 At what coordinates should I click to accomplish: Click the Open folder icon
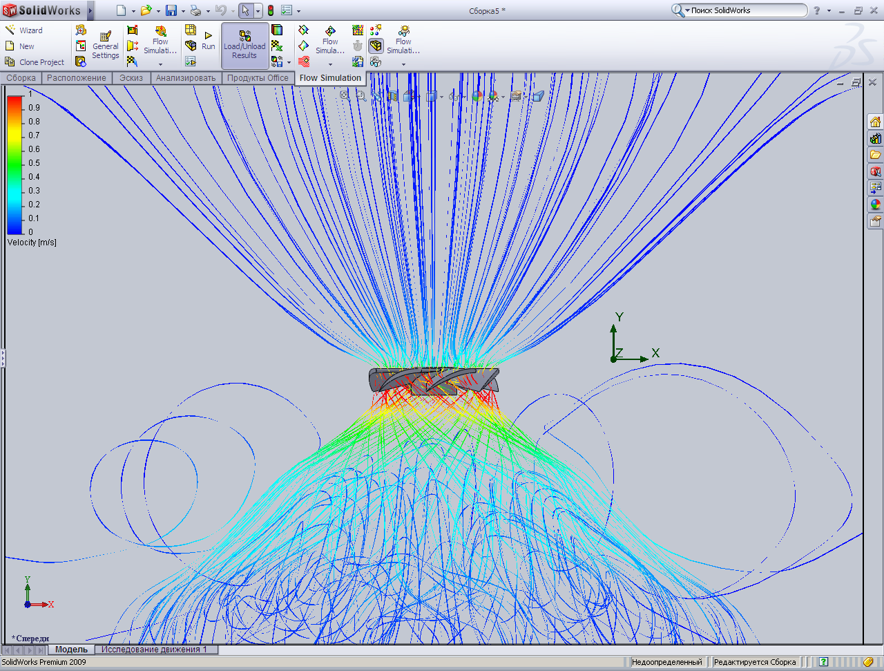pos(146,10)
